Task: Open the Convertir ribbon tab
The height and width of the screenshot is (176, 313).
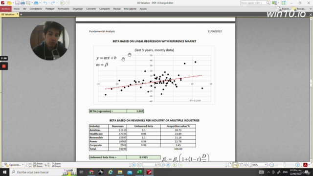Action: pyautogui.click(x=91, y=9)
